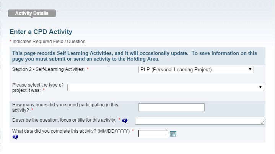
Task: Click the 'Enter a CPD Activity' heading
Action: tap(41, 32)
